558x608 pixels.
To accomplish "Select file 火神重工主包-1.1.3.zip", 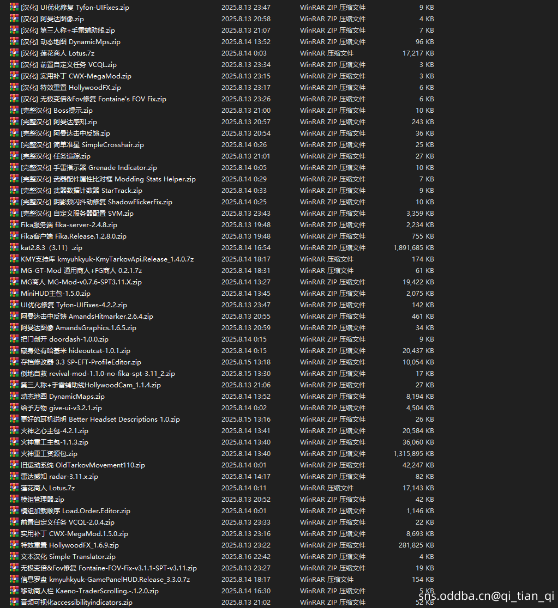I will [x=55, y=442].
